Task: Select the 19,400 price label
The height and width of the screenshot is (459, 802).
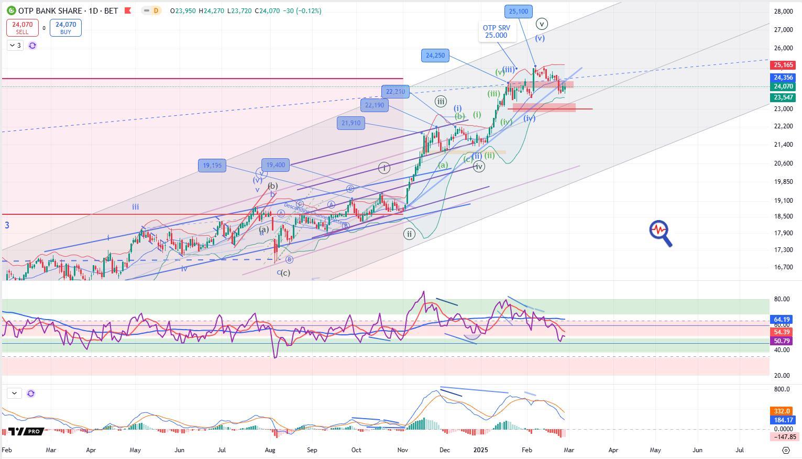Action: pos(276,165)
